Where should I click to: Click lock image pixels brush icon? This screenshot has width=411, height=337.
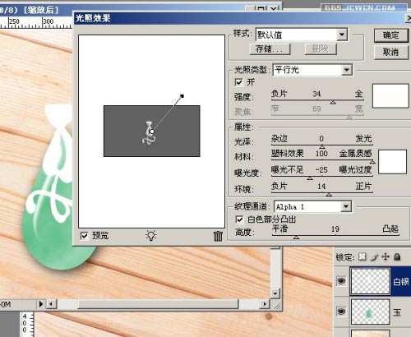[x=374, y=257]
